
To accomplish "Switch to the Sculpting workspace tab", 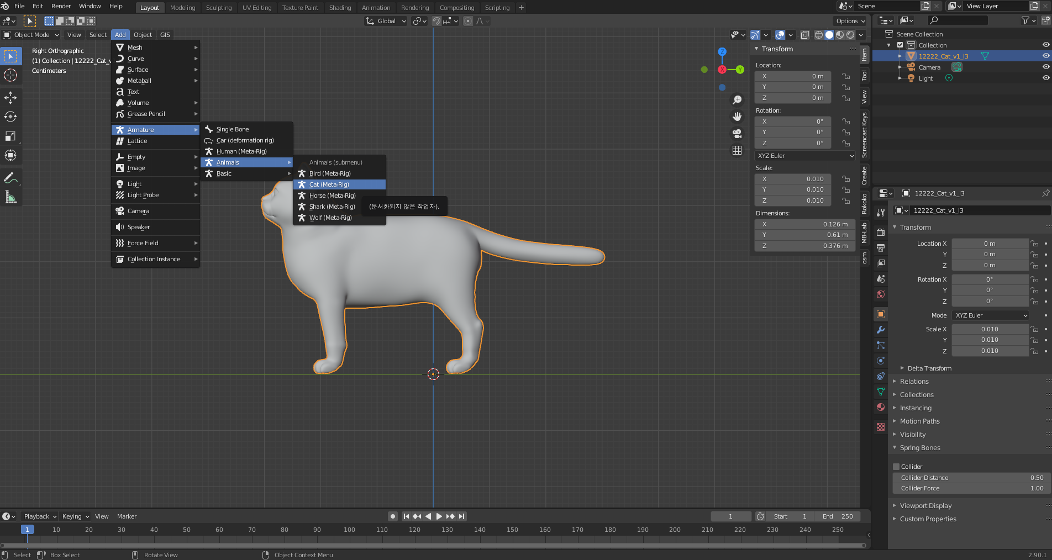I will point(219,8).
